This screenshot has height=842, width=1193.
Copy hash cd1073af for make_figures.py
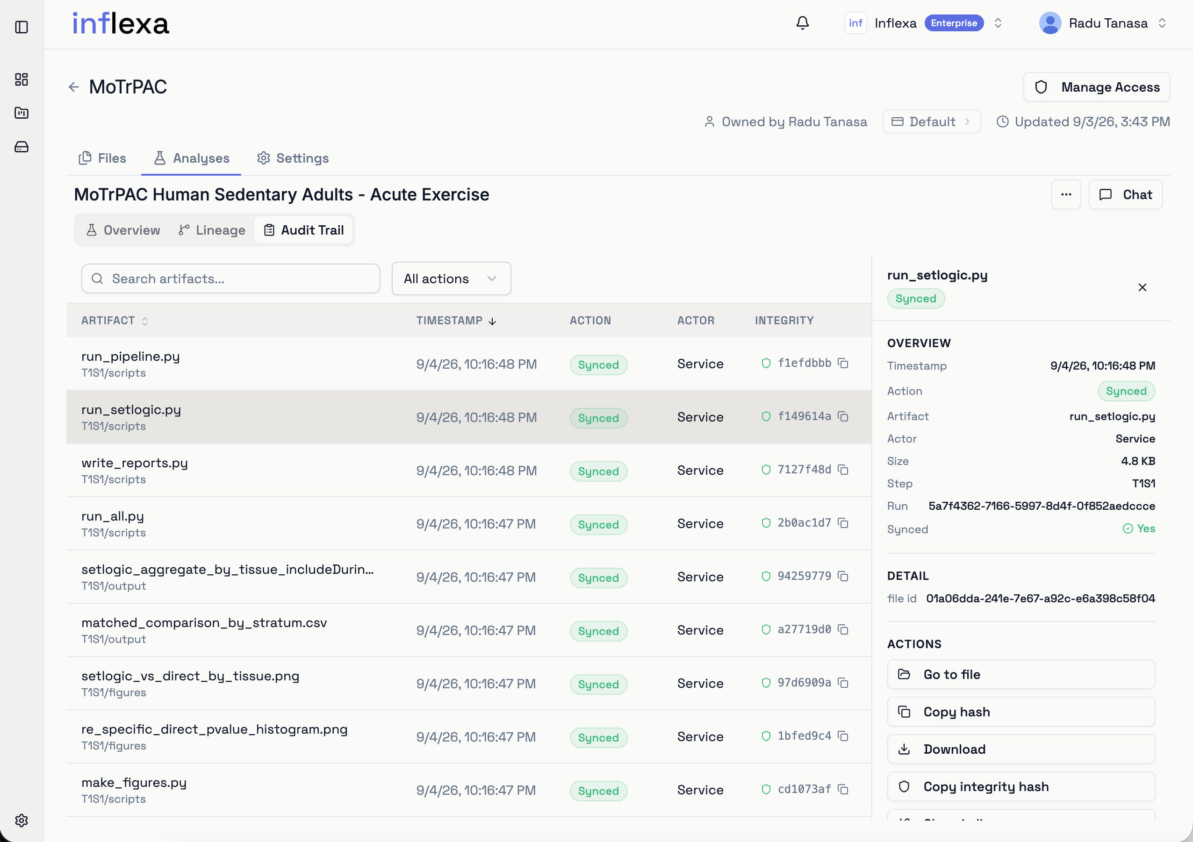tap(843, 790)
